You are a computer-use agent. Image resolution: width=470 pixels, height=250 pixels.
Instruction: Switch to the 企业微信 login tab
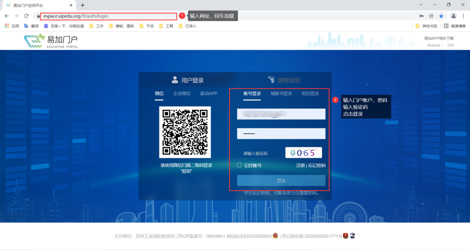(182, 94)
